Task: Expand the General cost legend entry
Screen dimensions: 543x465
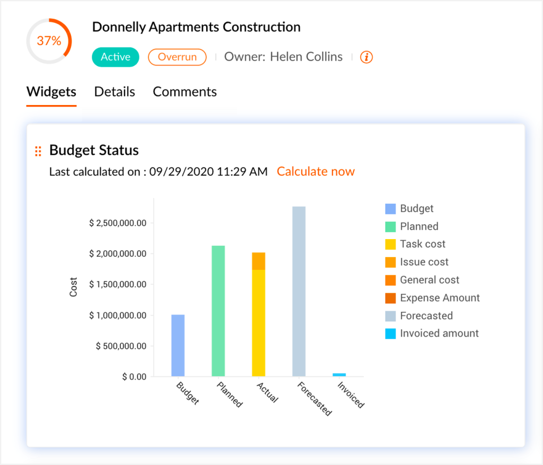Action: tap(389, 280)
